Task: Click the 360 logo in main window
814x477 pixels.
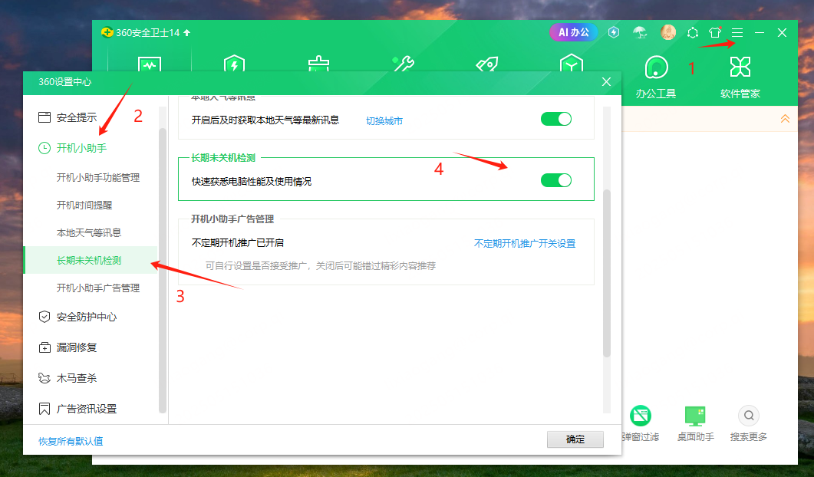Action: (x=107, y=32)
